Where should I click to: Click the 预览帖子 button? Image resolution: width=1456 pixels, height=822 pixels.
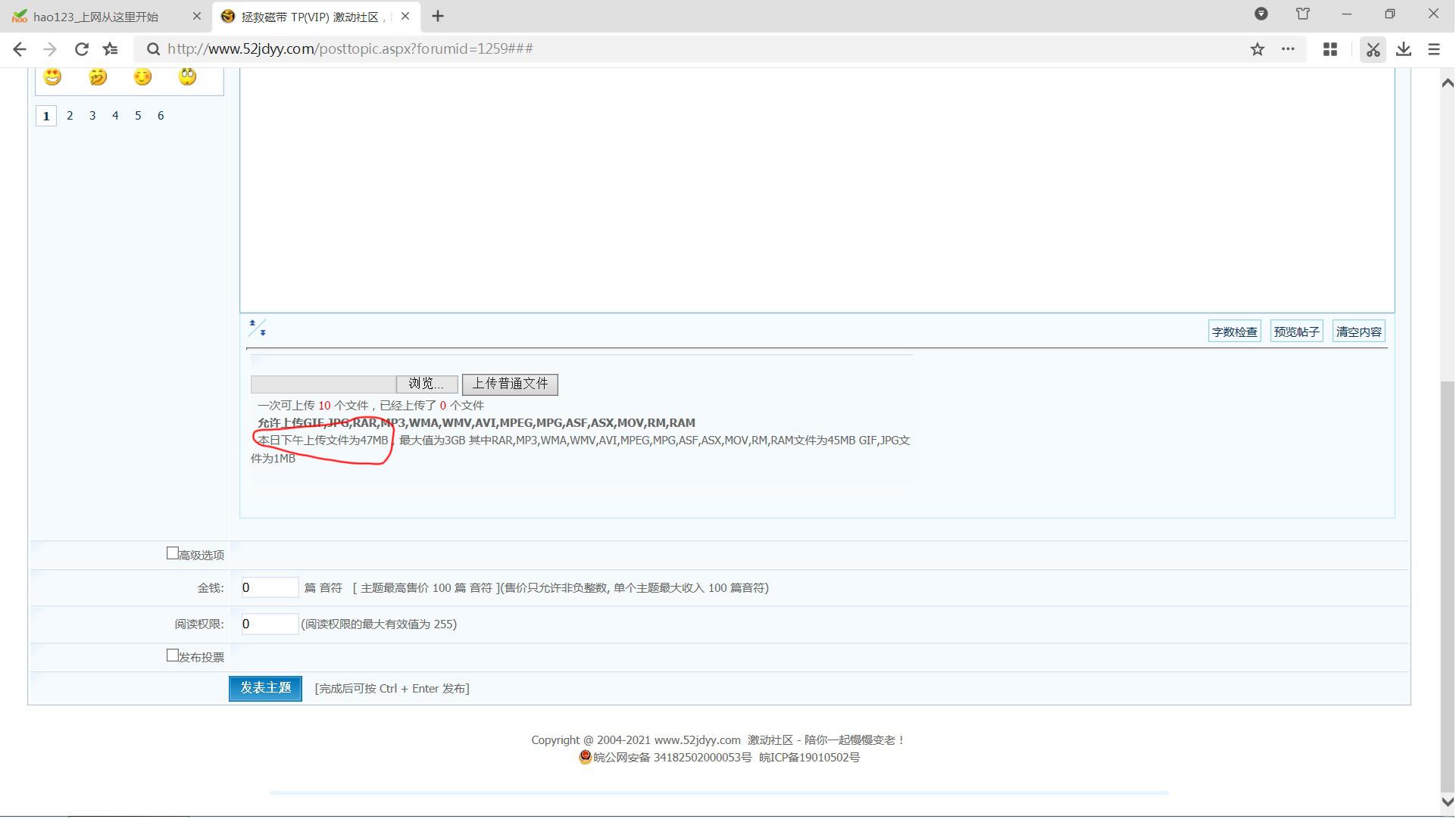tap(1298, 332)
